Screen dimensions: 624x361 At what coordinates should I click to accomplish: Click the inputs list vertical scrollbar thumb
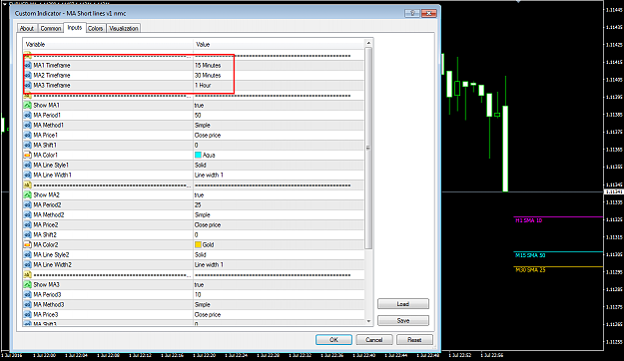pos(368,148)
